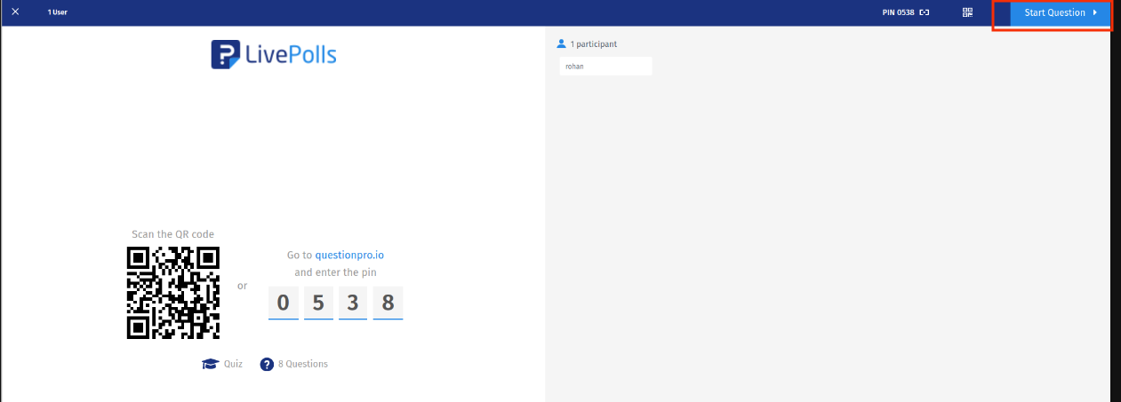This screenshot has height=402, width=1121.
Task: Click the participant person icon
Action: click(x=561, y=43)
